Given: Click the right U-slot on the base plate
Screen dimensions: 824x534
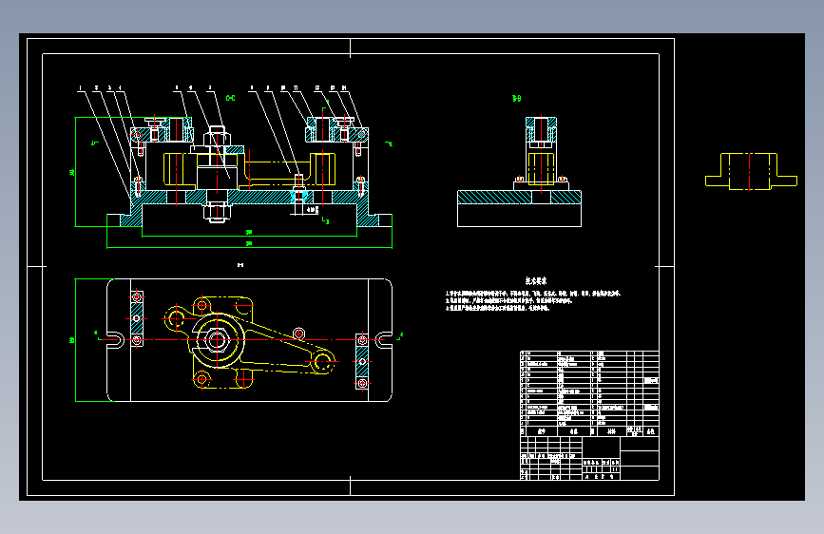Looking at the screenshot, I should pos(384,340).
